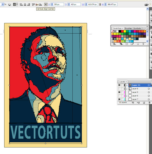Click Make/Release Clipping Mask icon in Layers

point(132,103)
